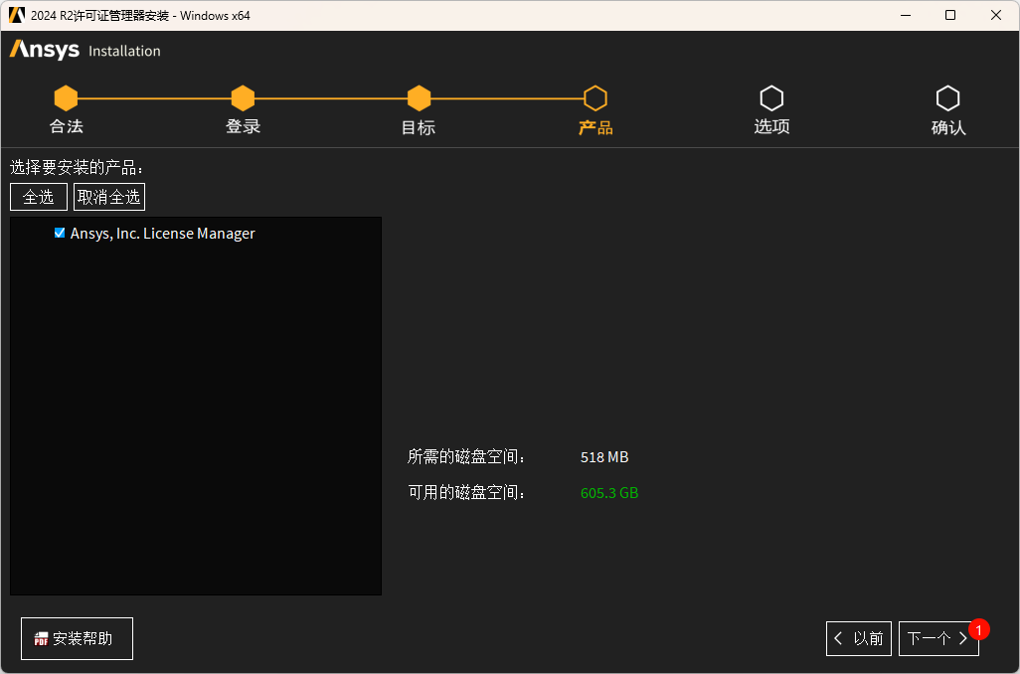1020x674 pixels.
Task: Select the 目标 step hexagon icon
Action: [x=419, y=98]
